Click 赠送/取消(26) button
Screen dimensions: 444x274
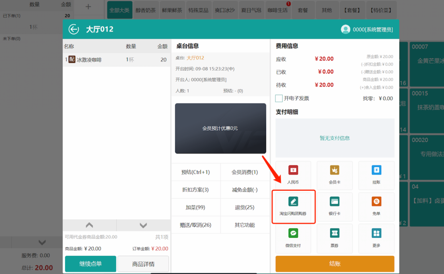[196, 225]
